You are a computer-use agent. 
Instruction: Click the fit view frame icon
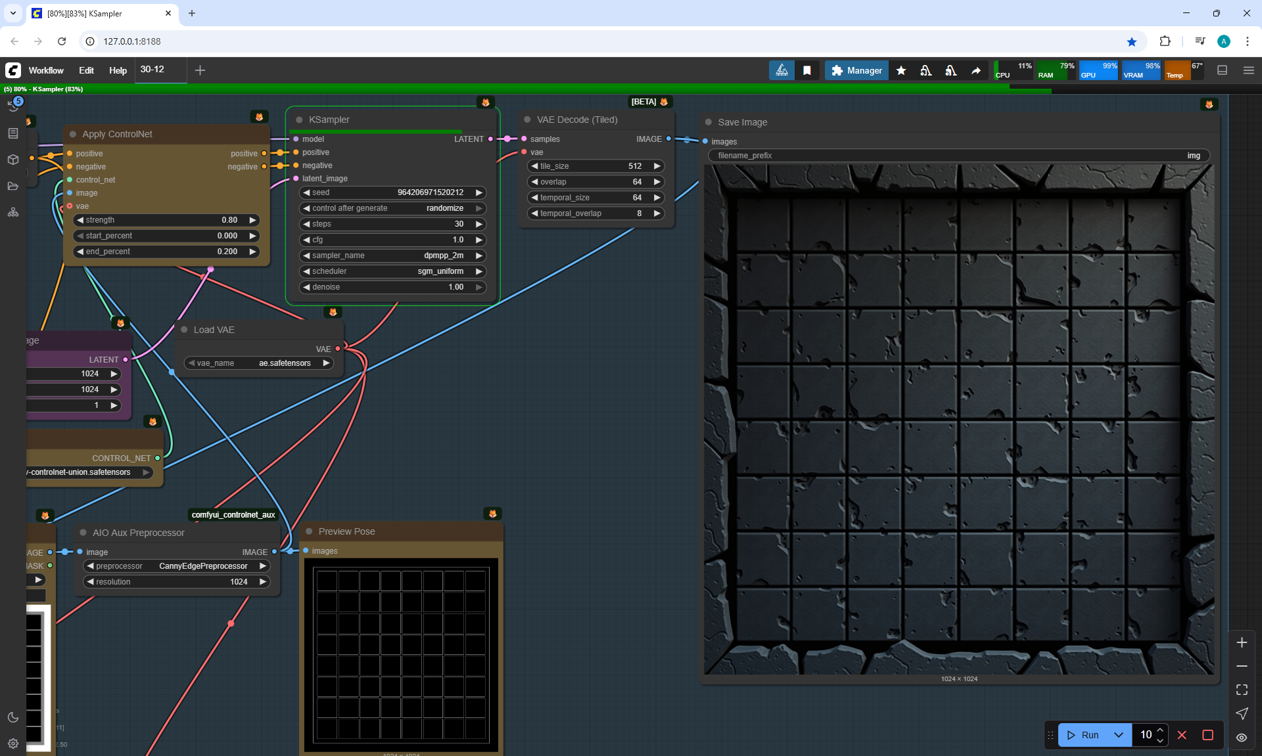tap(1242, 690)
